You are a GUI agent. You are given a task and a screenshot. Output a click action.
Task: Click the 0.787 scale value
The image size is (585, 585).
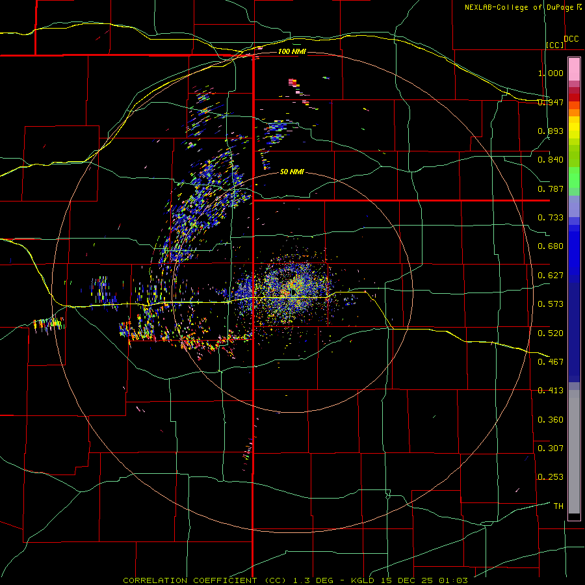pyautogui.click(x=551, y=188)
